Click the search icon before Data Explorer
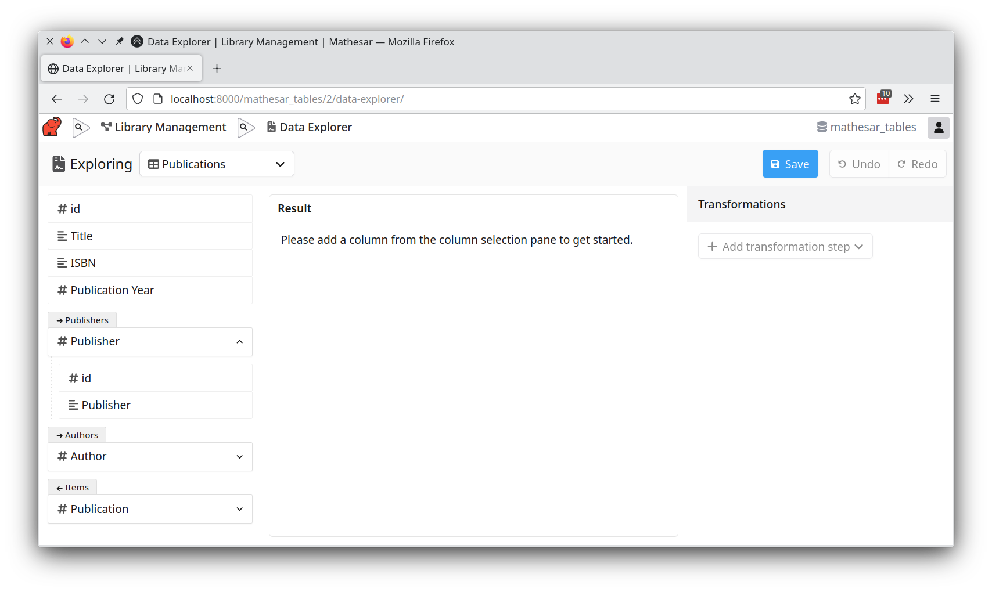 245,127
